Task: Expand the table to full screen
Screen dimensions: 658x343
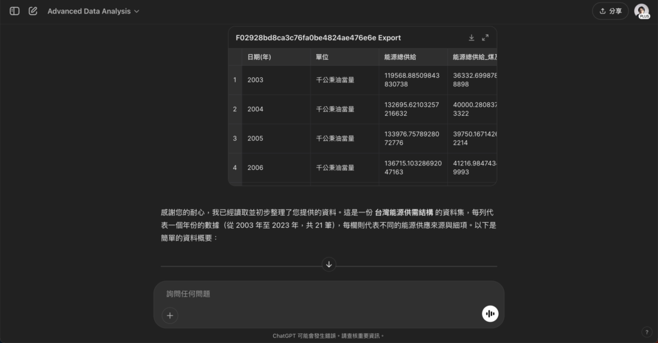Action: (485, 38)
